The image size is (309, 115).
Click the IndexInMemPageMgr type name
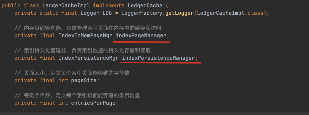85,35
